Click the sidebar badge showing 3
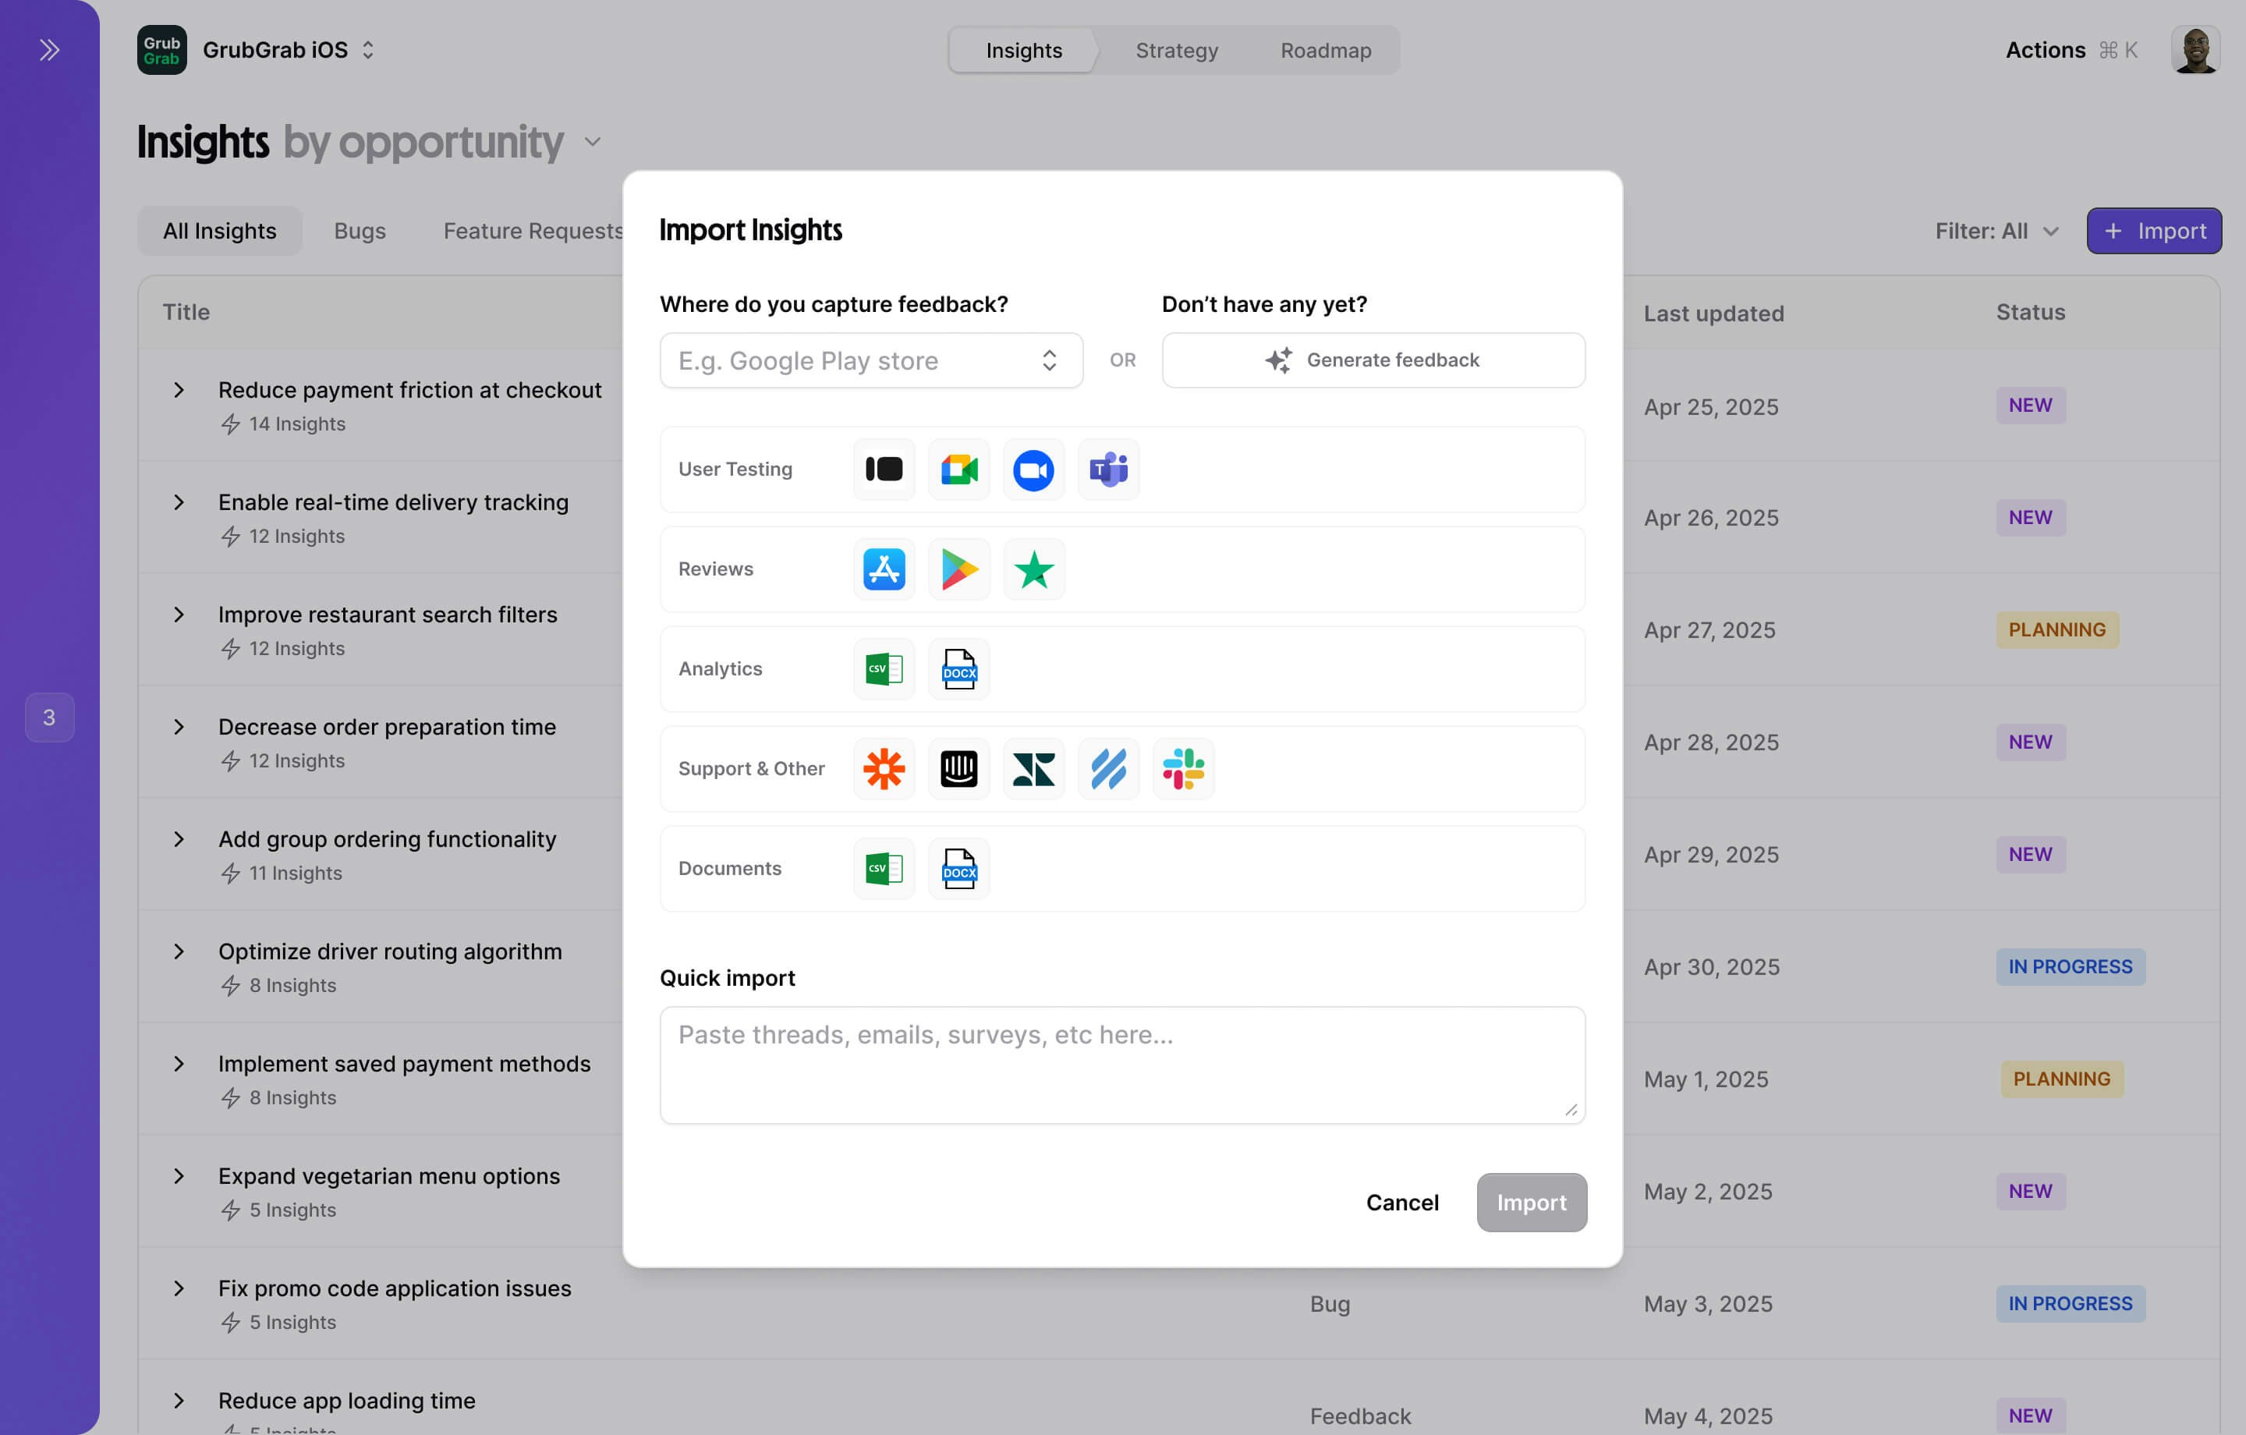This screenshot has width=2246, height=1435. (49, 717)
